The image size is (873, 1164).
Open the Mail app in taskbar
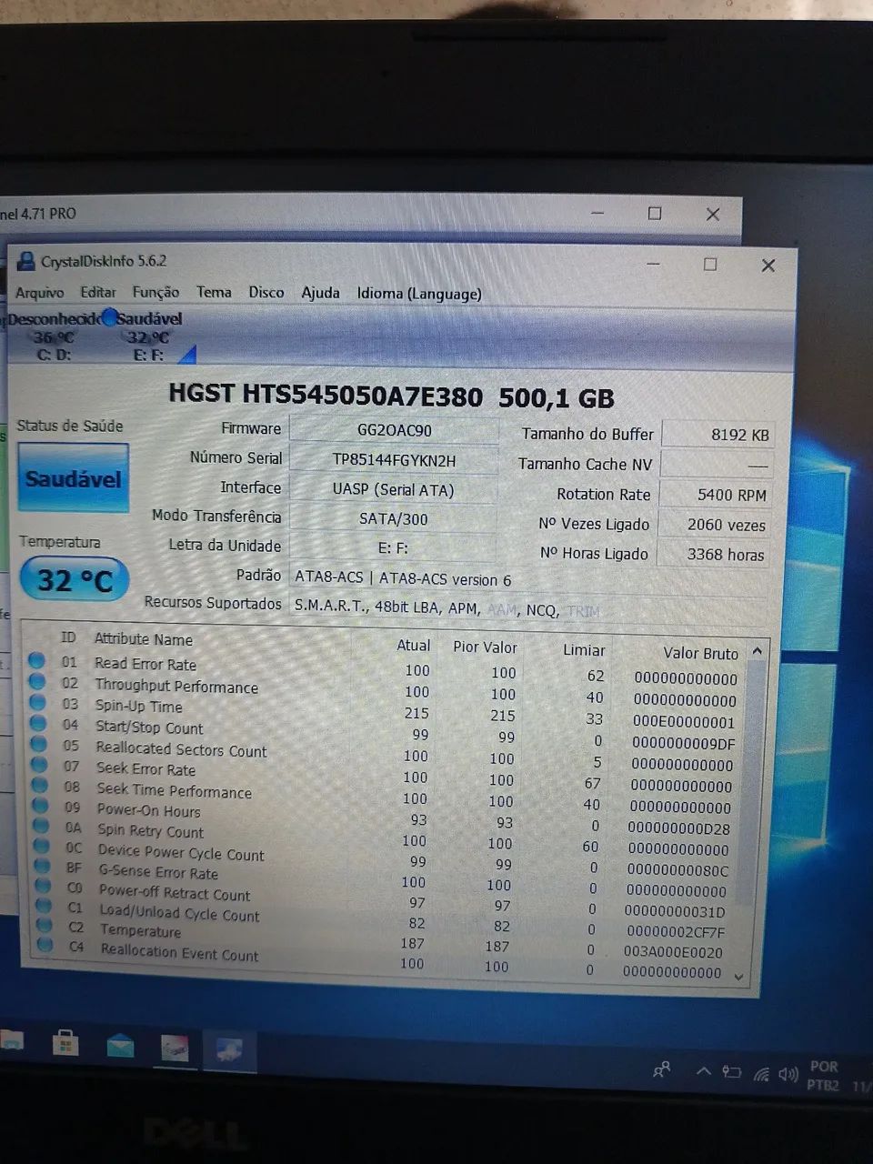pos(120,1046)
